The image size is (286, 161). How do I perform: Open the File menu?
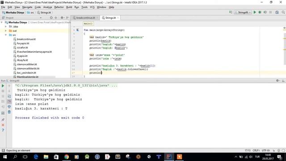tap(3, 7)
